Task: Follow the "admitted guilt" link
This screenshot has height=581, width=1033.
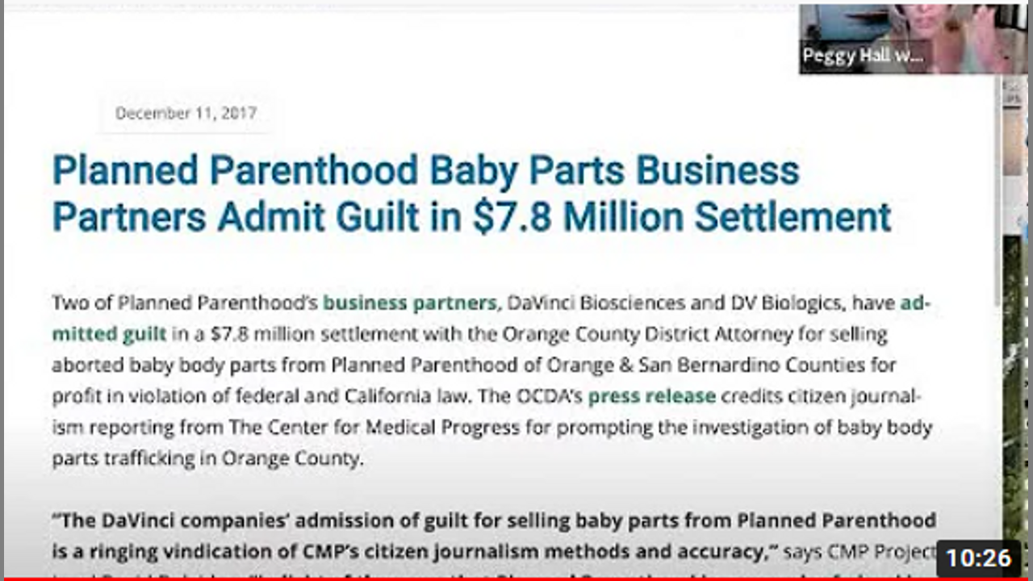Action: coord(109,333)
